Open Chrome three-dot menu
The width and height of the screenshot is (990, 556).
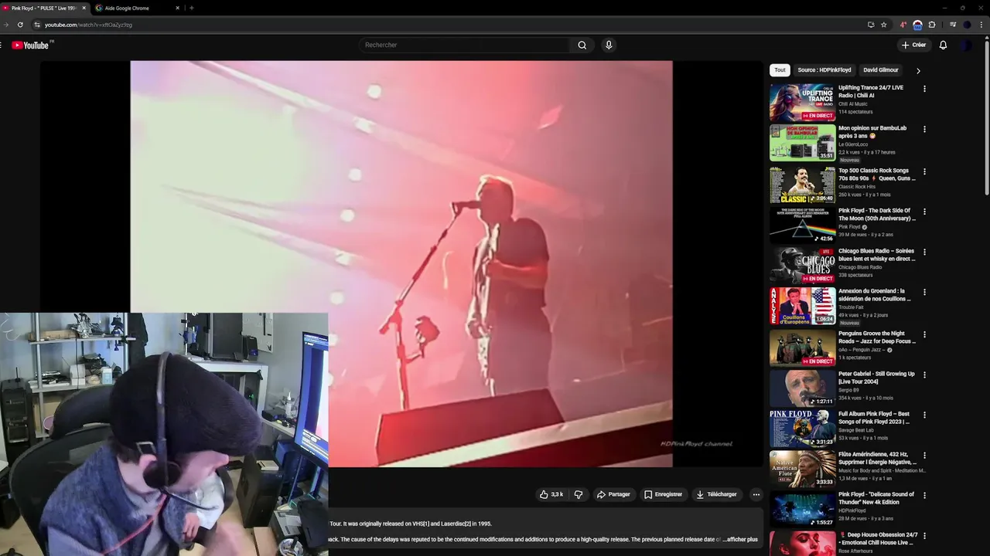981,25
